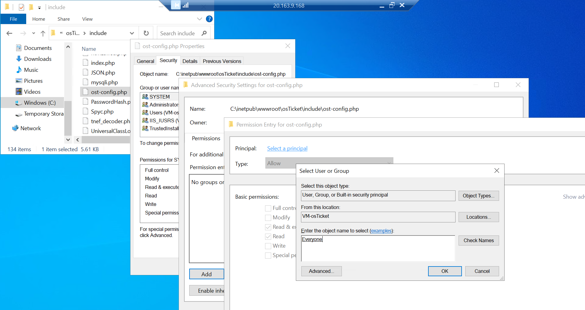The image size is (585, 310).
Task: Click the back navigation arrow
Action: [9, 33]
